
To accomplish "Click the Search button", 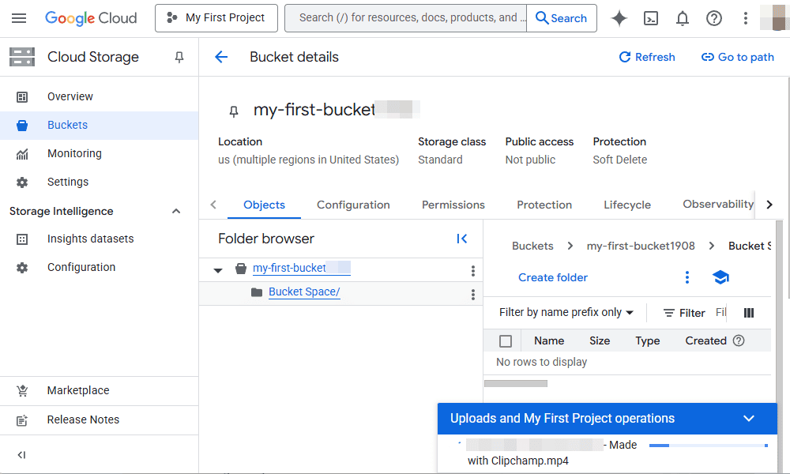I will [562, 18].
